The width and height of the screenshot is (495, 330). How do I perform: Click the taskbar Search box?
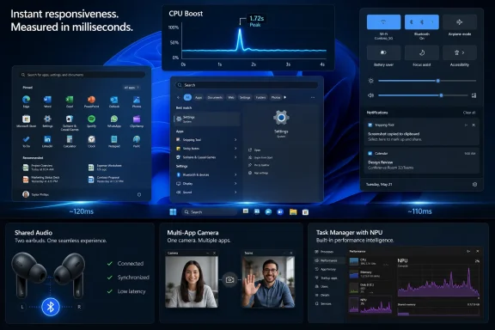pyautogui.click(x=210, y=212)
